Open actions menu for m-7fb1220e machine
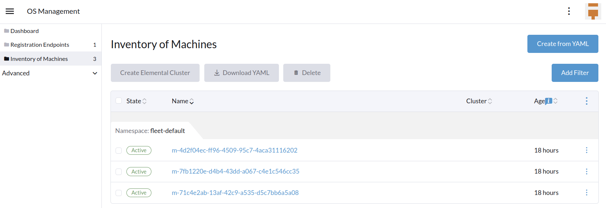This screenshot has width=606, height=208. coord(587,171)
